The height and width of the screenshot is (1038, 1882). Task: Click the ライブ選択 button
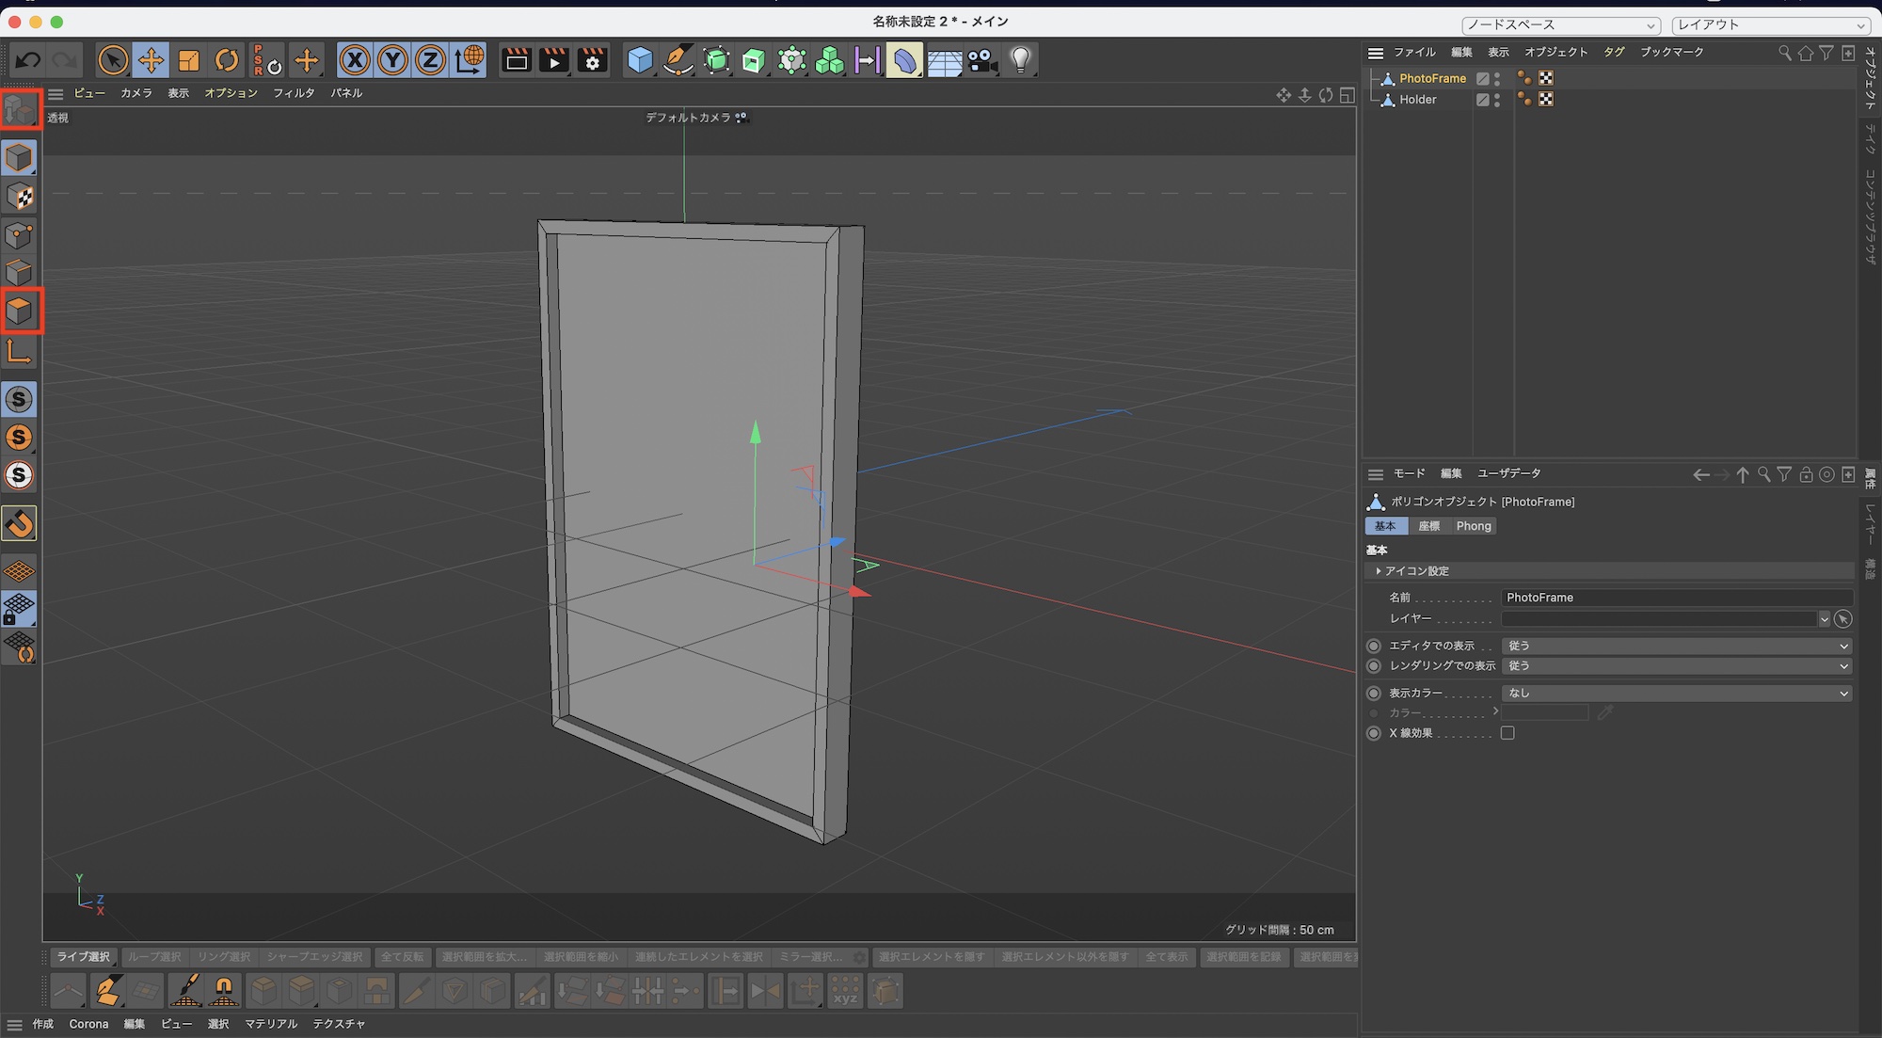84,957
